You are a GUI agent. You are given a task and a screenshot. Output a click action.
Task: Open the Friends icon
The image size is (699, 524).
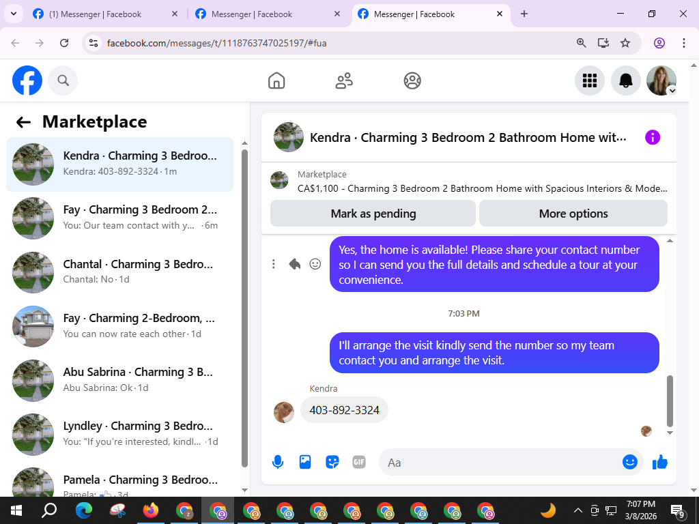344,81
